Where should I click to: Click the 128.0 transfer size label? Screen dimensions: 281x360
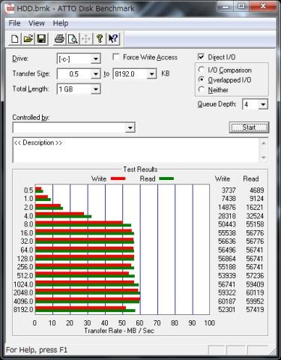(25, 259)
